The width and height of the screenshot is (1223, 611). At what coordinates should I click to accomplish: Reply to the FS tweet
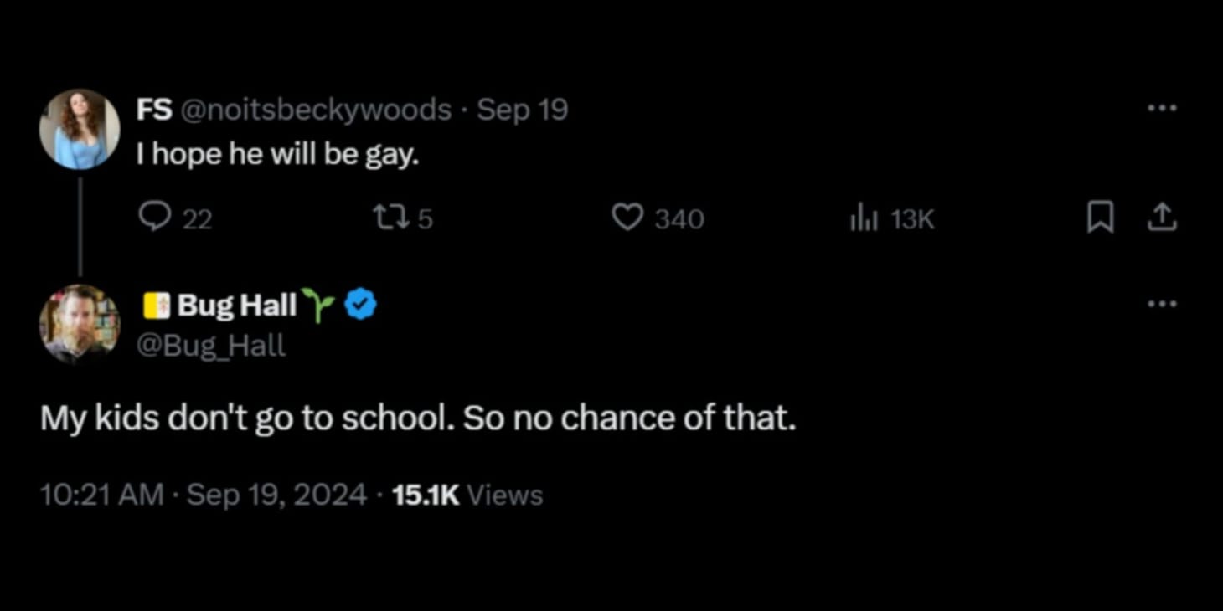(x=154, y=218)
